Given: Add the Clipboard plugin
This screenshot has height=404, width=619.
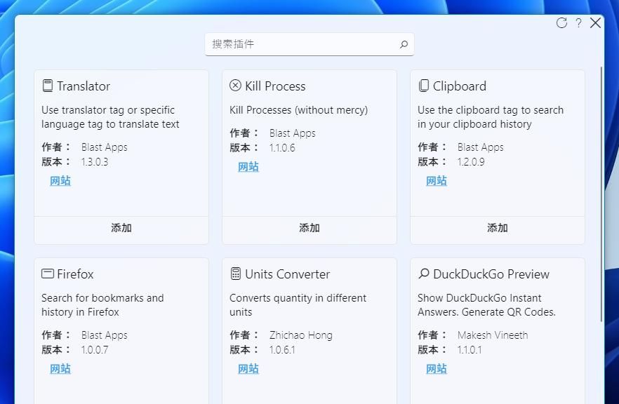Looking at the screenshot, I should pyautogui.click(x=497, y=228).
